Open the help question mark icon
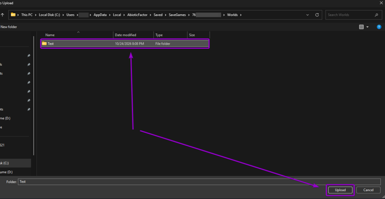The image size is (385, 199). [379, 27]
